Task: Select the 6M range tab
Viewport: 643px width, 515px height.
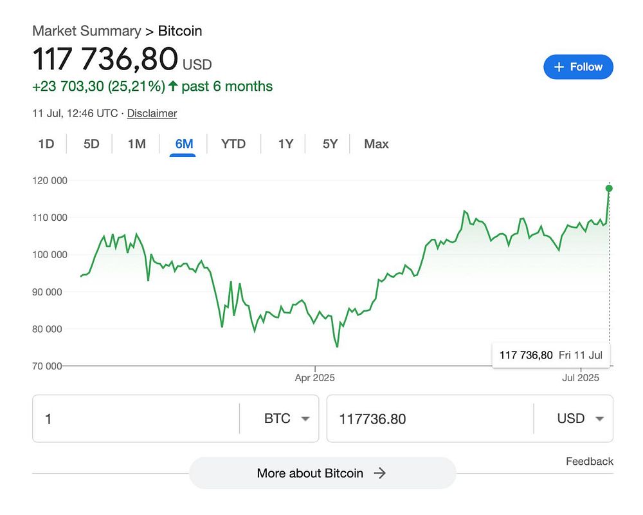Action: [184, 144]
